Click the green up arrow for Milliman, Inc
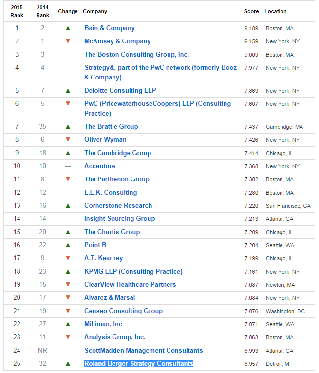This screenshot has height=373, width=319. [68, 324]
